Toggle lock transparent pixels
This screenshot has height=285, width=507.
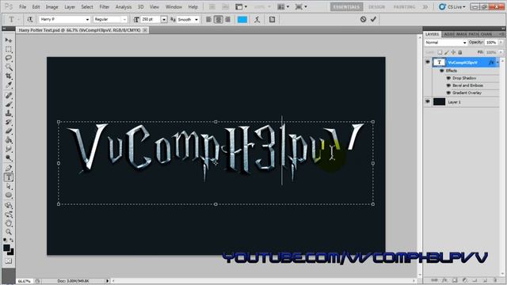(x=440, y=52)
